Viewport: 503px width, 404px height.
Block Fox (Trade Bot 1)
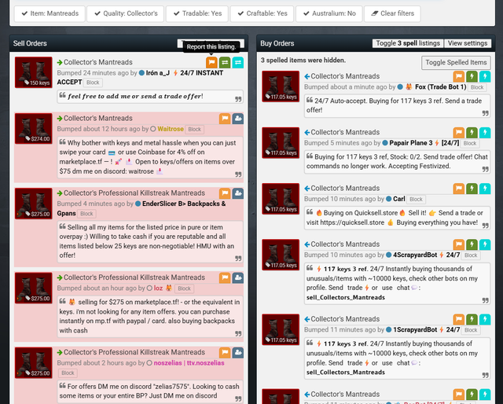(477, 87)
